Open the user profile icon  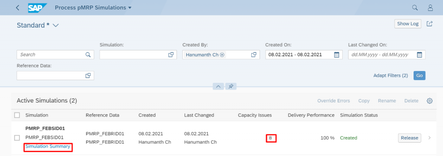click(430, 8)
